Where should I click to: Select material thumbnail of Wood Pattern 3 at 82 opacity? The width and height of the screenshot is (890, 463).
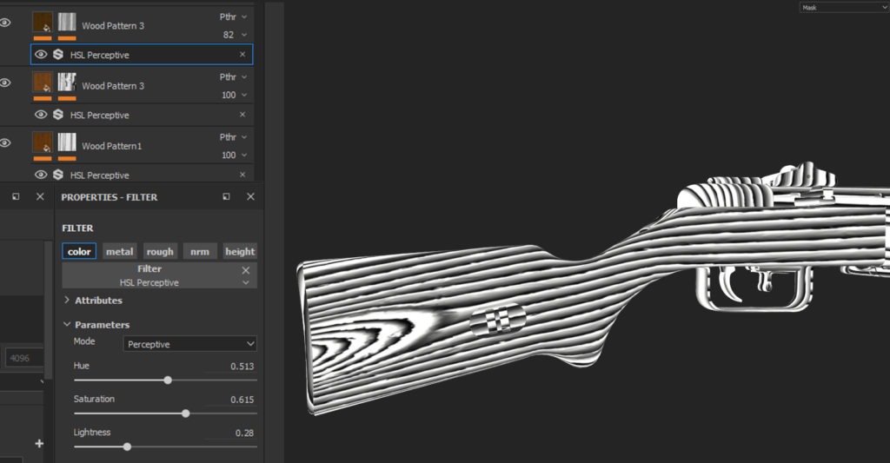43,22
